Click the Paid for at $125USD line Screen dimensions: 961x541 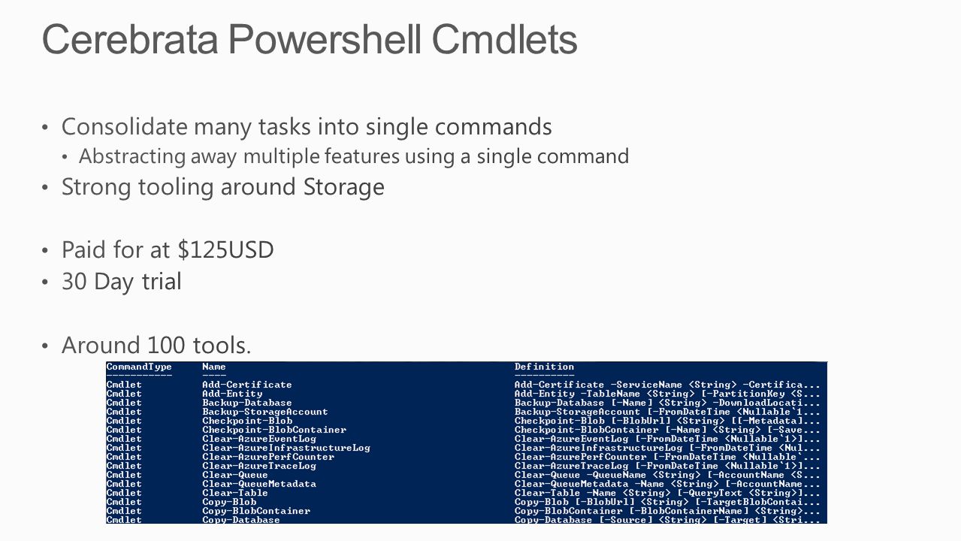168,249
